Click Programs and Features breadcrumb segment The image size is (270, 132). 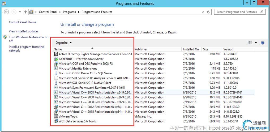pyautogui.click(x=97, y=12)
